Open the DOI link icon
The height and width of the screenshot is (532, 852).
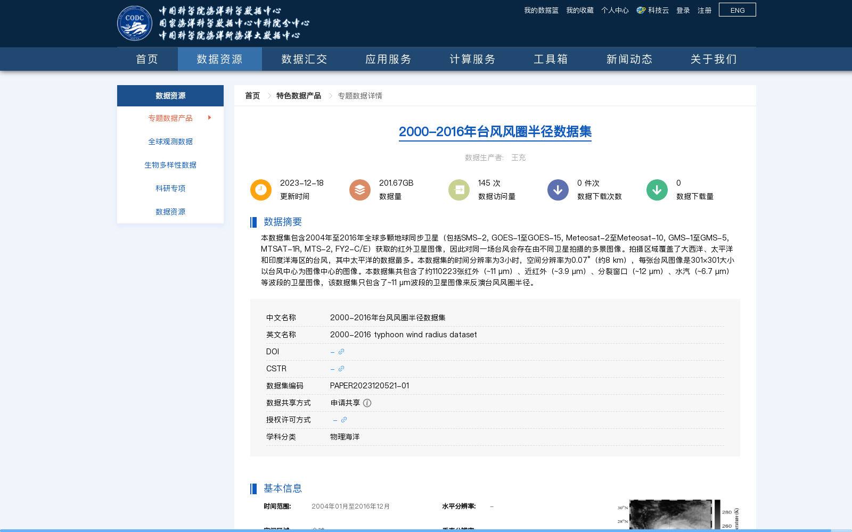click(x=341, y=352)
